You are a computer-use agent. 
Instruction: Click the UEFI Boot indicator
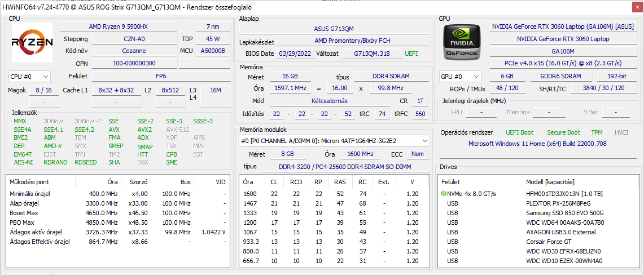tap(520, 132)
